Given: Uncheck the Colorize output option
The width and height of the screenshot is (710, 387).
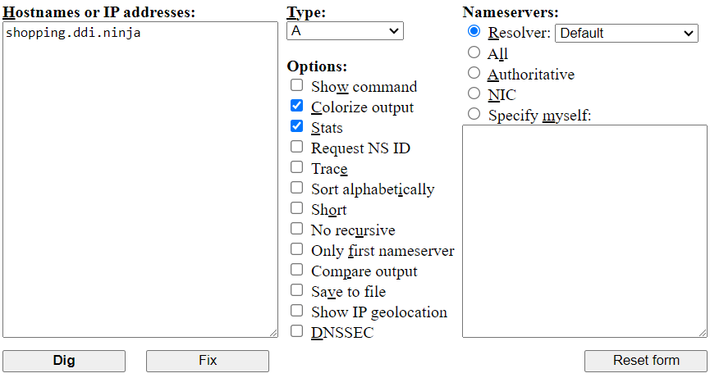Looking at the screenshot, I should (296, 107).
